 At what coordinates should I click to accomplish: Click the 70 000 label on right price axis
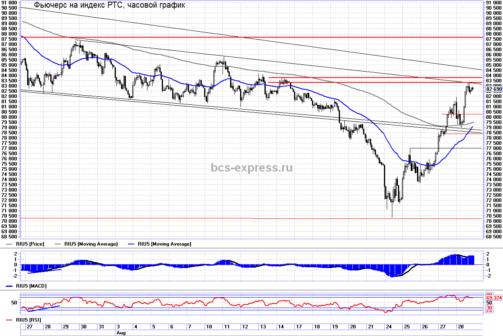coord(494,221)
